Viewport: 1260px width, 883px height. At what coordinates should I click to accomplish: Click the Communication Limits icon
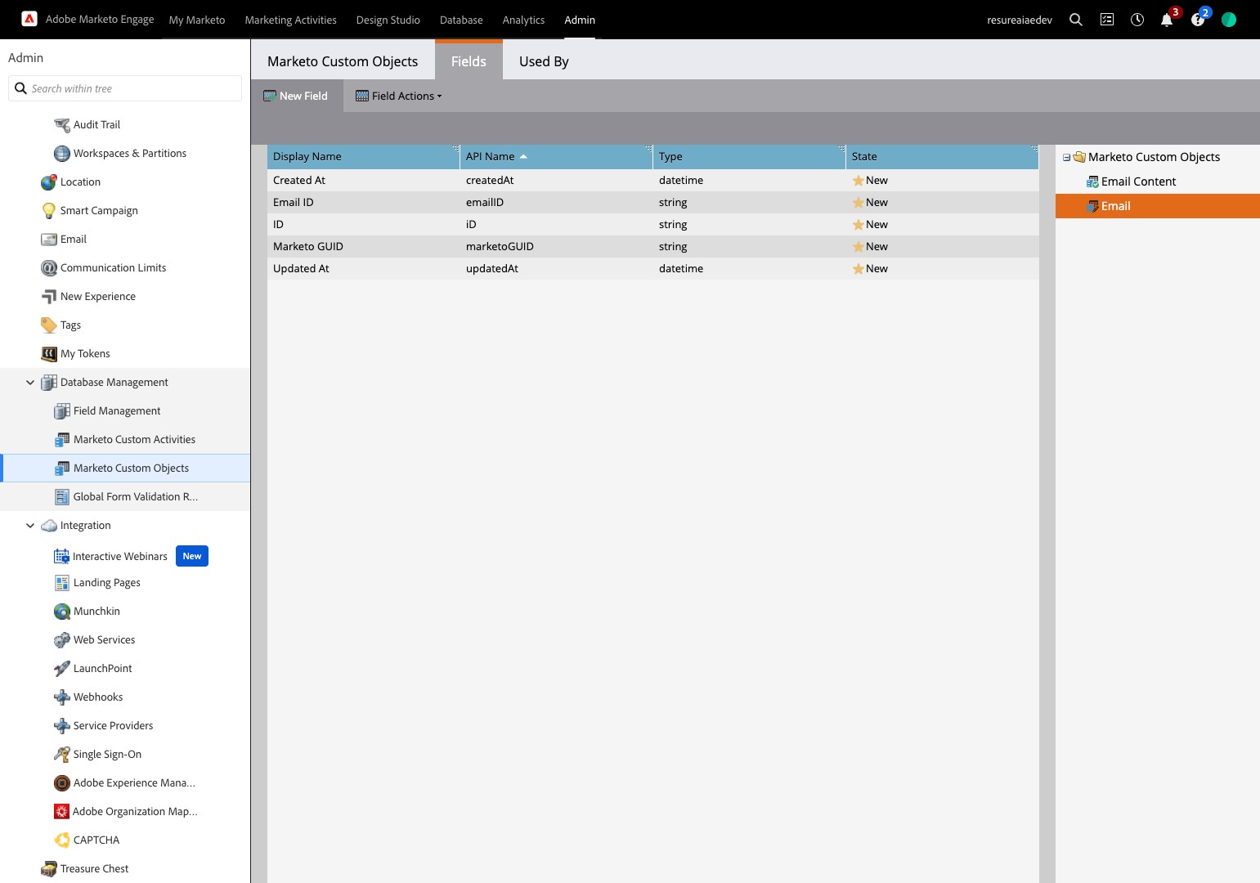[49, 268]
